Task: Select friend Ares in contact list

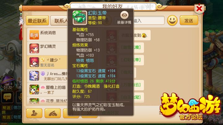Action: tap(47, 76)
